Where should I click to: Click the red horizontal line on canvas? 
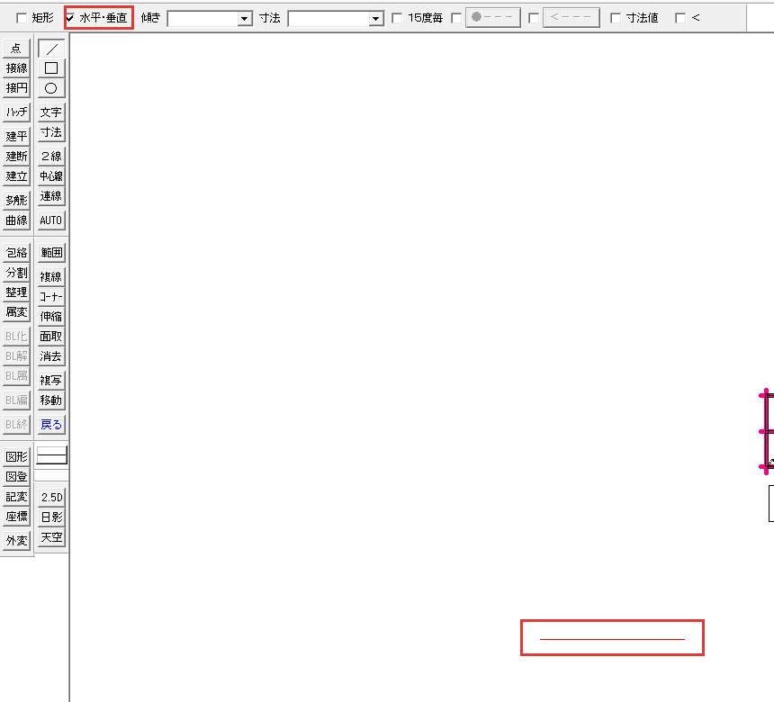(612, 639)
